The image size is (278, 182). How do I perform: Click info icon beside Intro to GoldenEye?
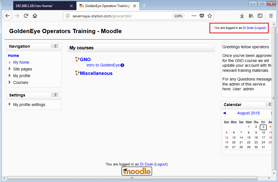[x=122, y=65]
